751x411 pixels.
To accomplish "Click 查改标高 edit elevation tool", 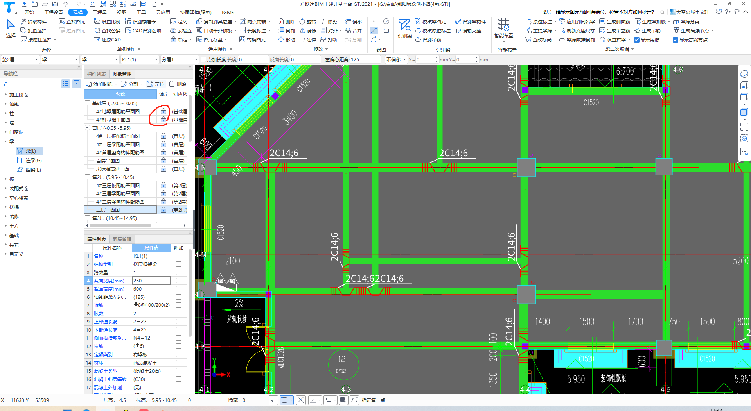I will tap(539, 39).
